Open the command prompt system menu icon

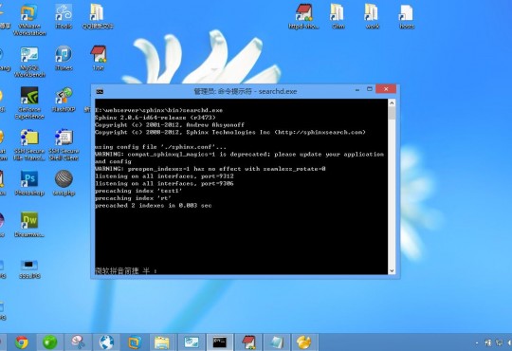(x=100, y=91)
